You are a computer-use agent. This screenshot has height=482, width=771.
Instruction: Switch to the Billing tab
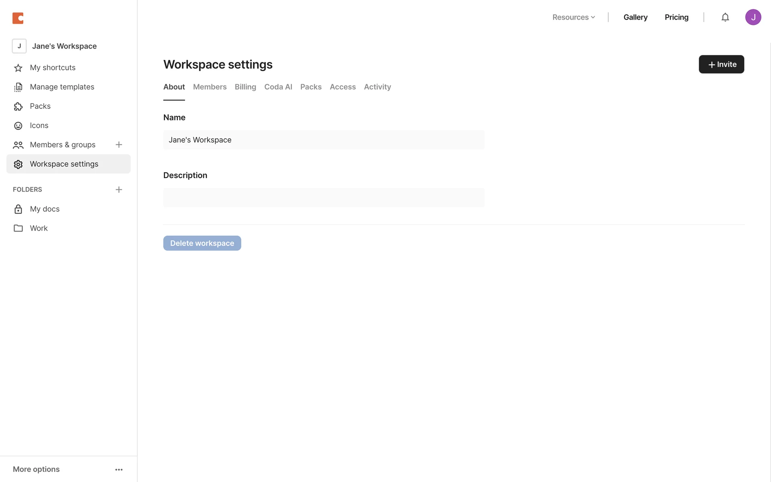[245, 87]
